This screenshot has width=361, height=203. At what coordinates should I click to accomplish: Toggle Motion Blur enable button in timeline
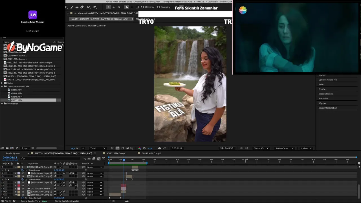pos(98,159)
